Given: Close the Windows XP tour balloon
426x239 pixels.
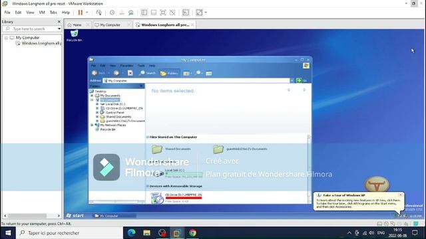Looking at the screenshot, I should coord(400,195).
